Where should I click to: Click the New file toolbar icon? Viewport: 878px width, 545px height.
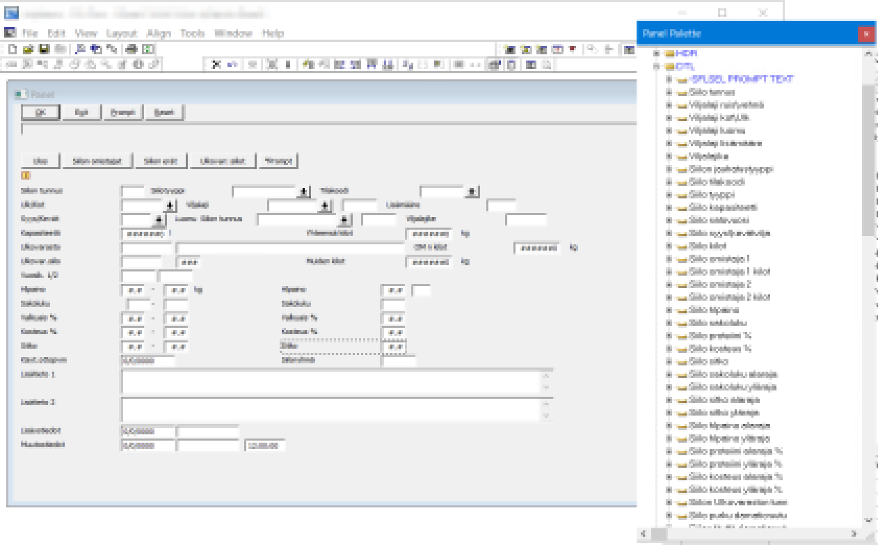point(12,49)
